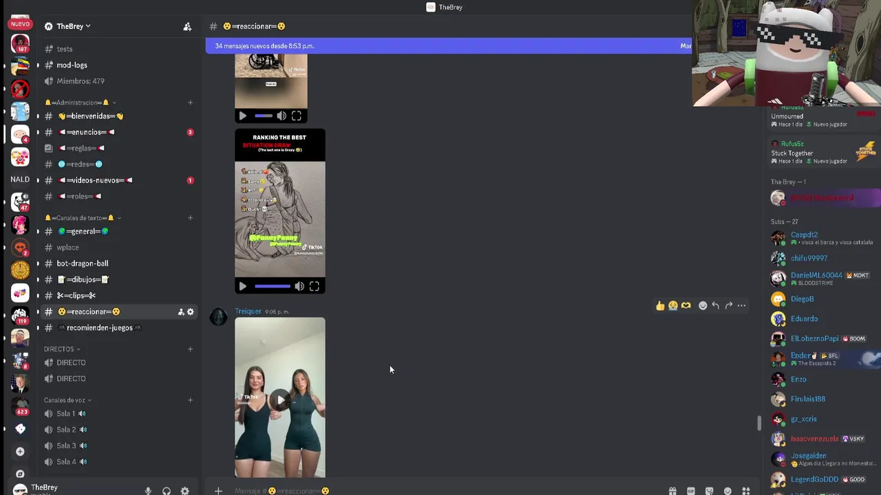Collapse the DIRECTOS category
The width and height of the screenshot is (881, 495).
(x=62, y=349)
